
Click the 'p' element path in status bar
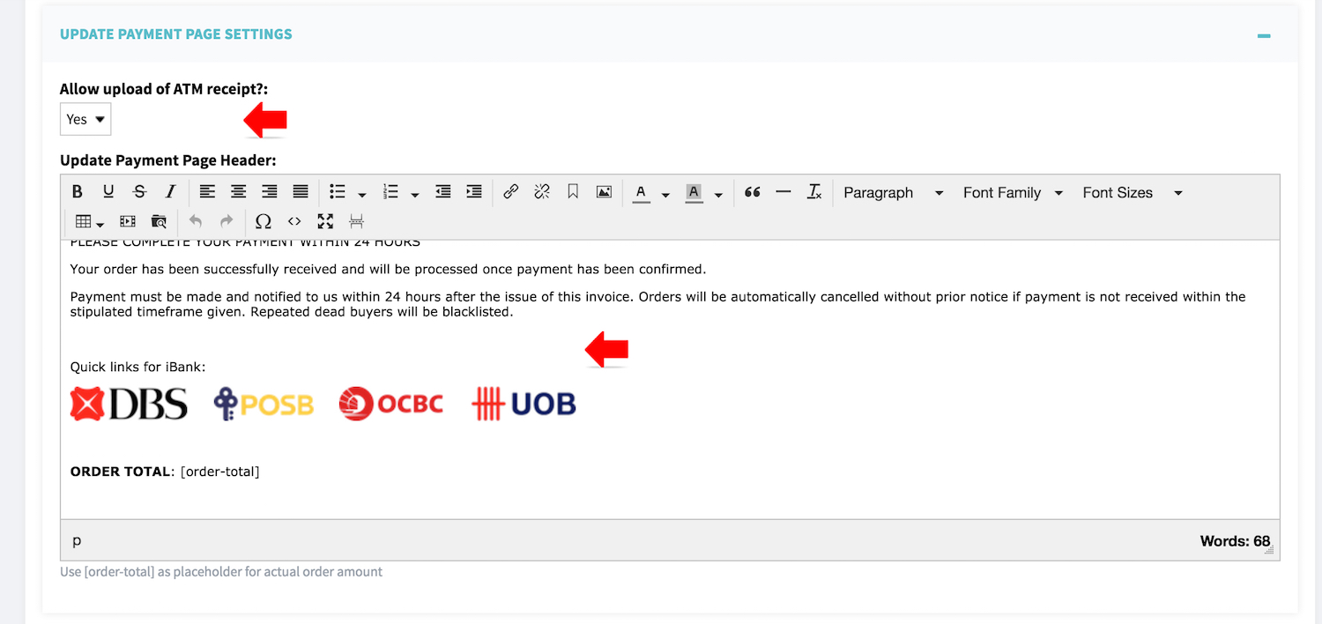pyautogui.click(x=77, y=540)
